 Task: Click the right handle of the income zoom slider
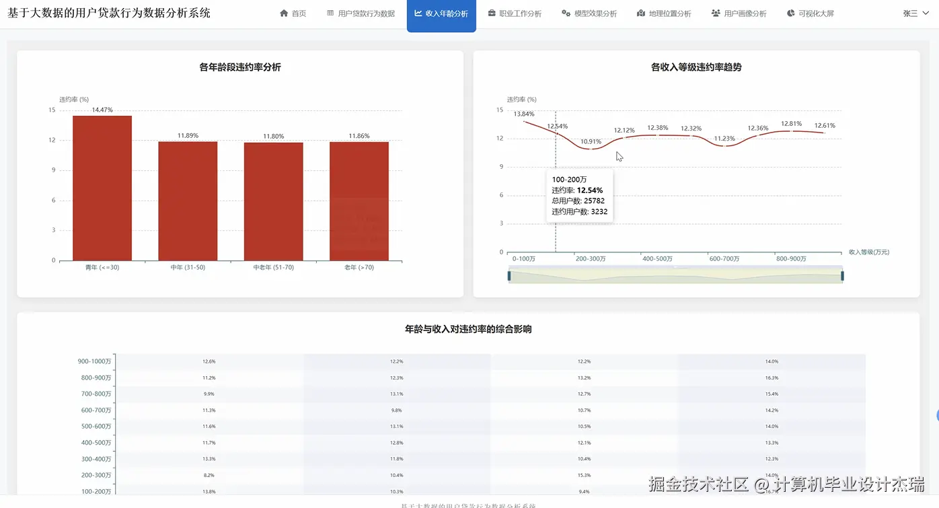842,276
